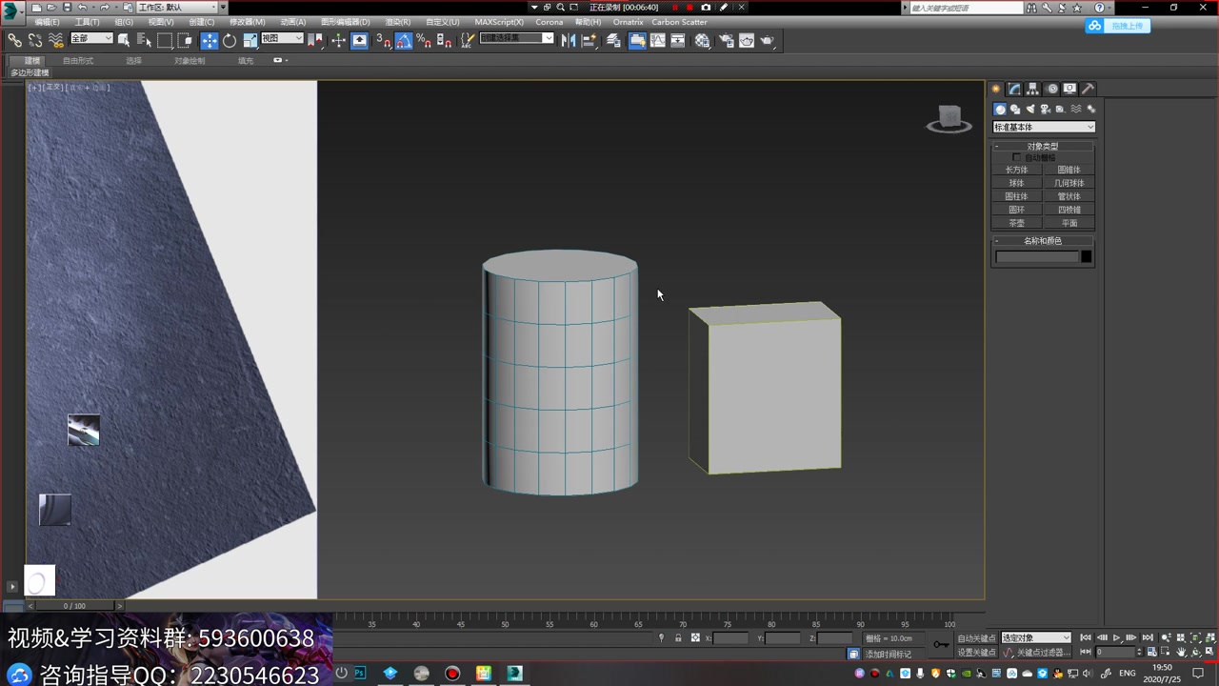The width and height of the screenshot is (1219, 686).
Task: Toggle the 自动关键点 auto key button
Action: point(976,637)
